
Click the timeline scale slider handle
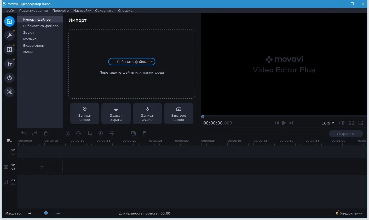46,213
